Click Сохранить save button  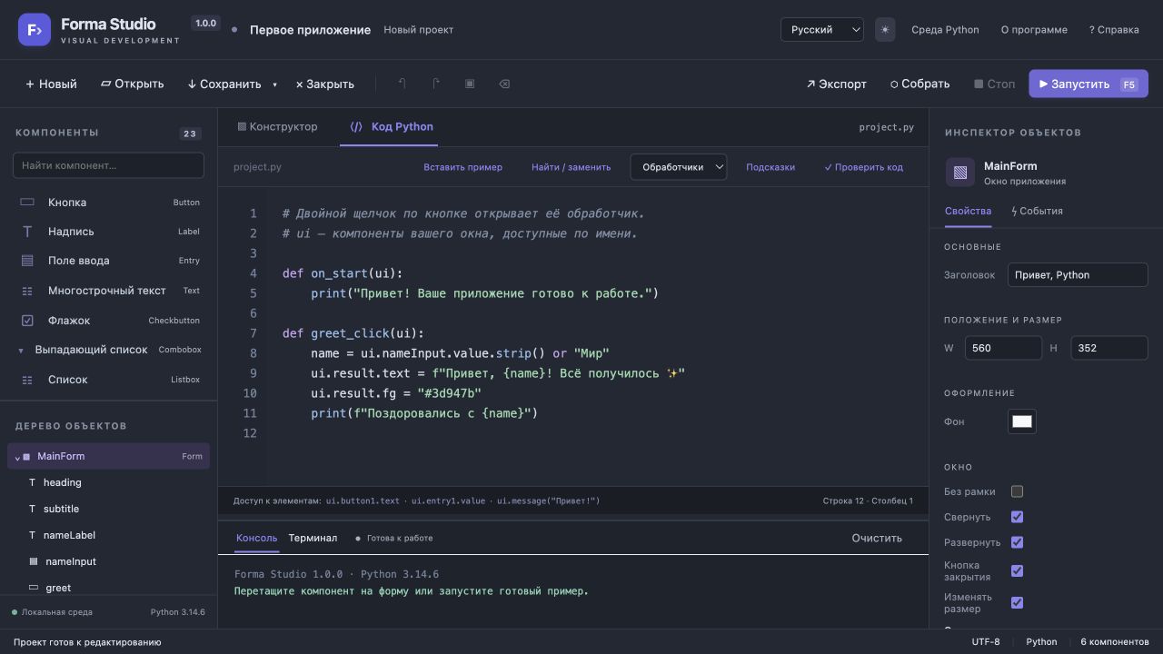[224, 84]
